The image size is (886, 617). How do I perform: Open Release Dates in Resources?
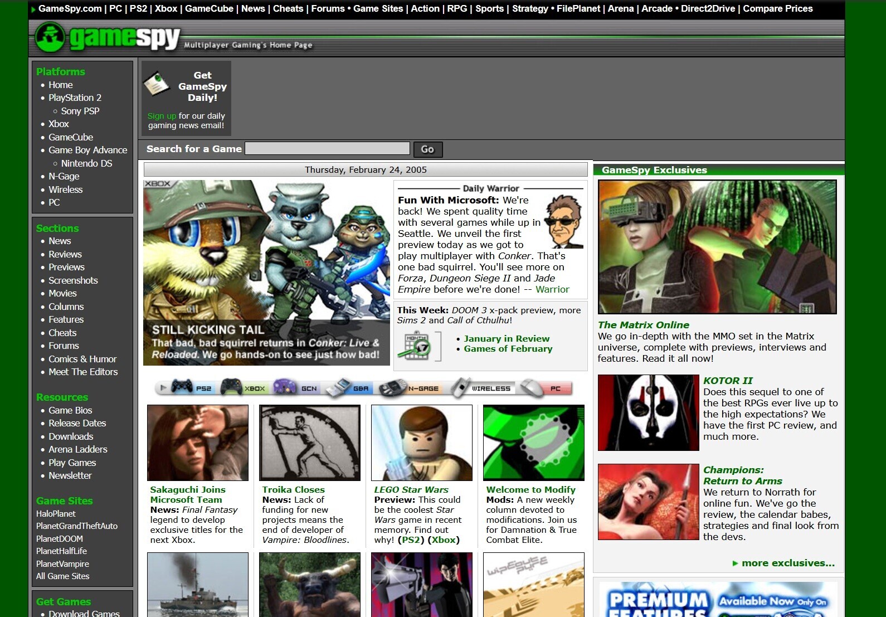(x=77, y=423)
